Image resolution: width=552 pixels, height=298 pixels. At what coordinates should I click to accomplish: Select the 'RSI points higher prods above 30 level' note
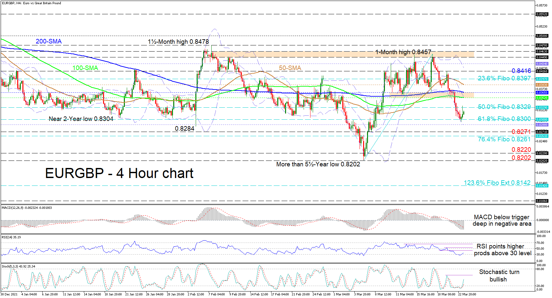coord(503,250)
